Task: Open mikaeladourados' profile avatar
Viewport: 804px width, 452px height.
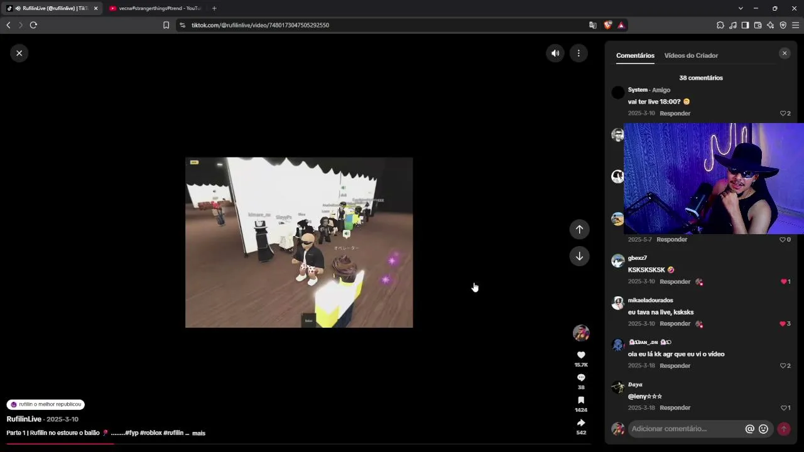Action: [618, 303]
